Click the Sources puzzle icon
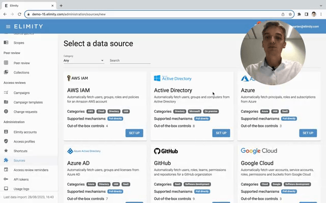Screen dimensions: 326x203 pyautogui.click(x=6, y=160)
